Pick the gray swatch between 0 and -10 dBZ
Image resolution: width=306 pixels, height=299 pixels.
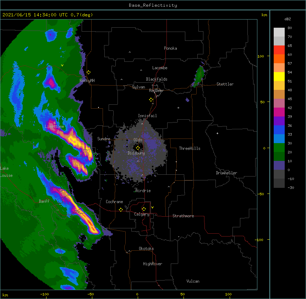tap(279, 174)
